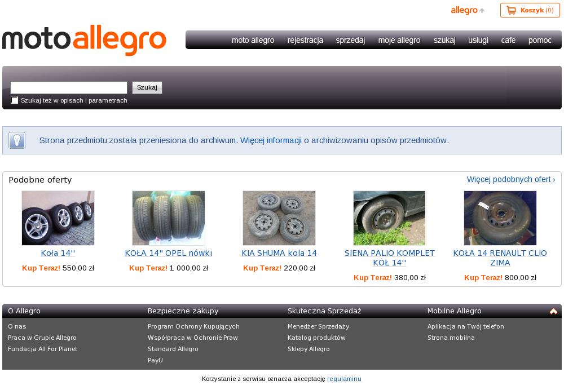Open pomoc in the navigation bar
Image resolution: width=564 pixels, height=390 pixels.
(540, 40)
